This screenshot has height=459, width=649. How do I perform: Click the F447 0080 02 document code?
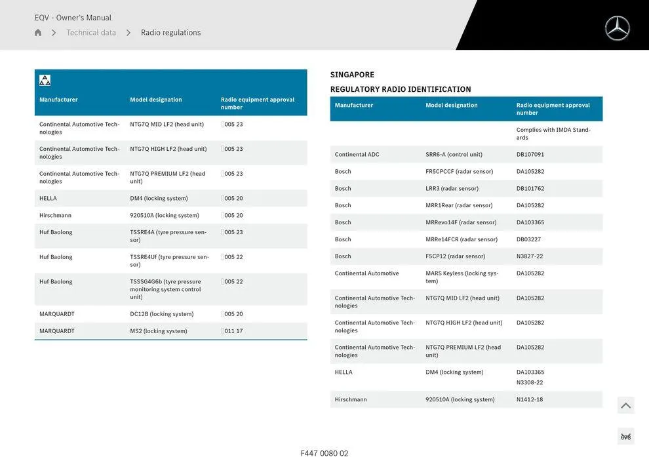tap(324, 452)
